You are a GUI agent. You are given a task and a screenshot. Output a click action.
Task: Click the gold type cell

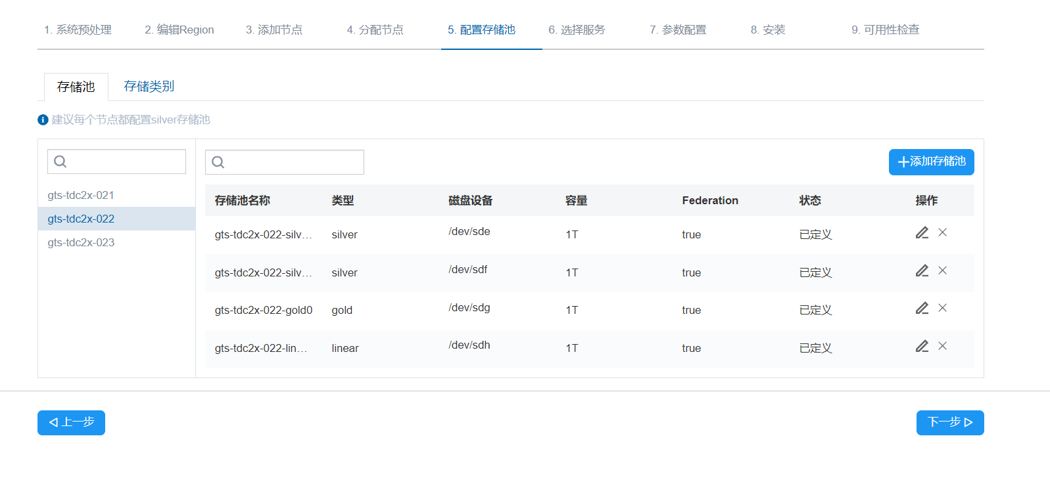pyautogui.click(x=342, y=310)
